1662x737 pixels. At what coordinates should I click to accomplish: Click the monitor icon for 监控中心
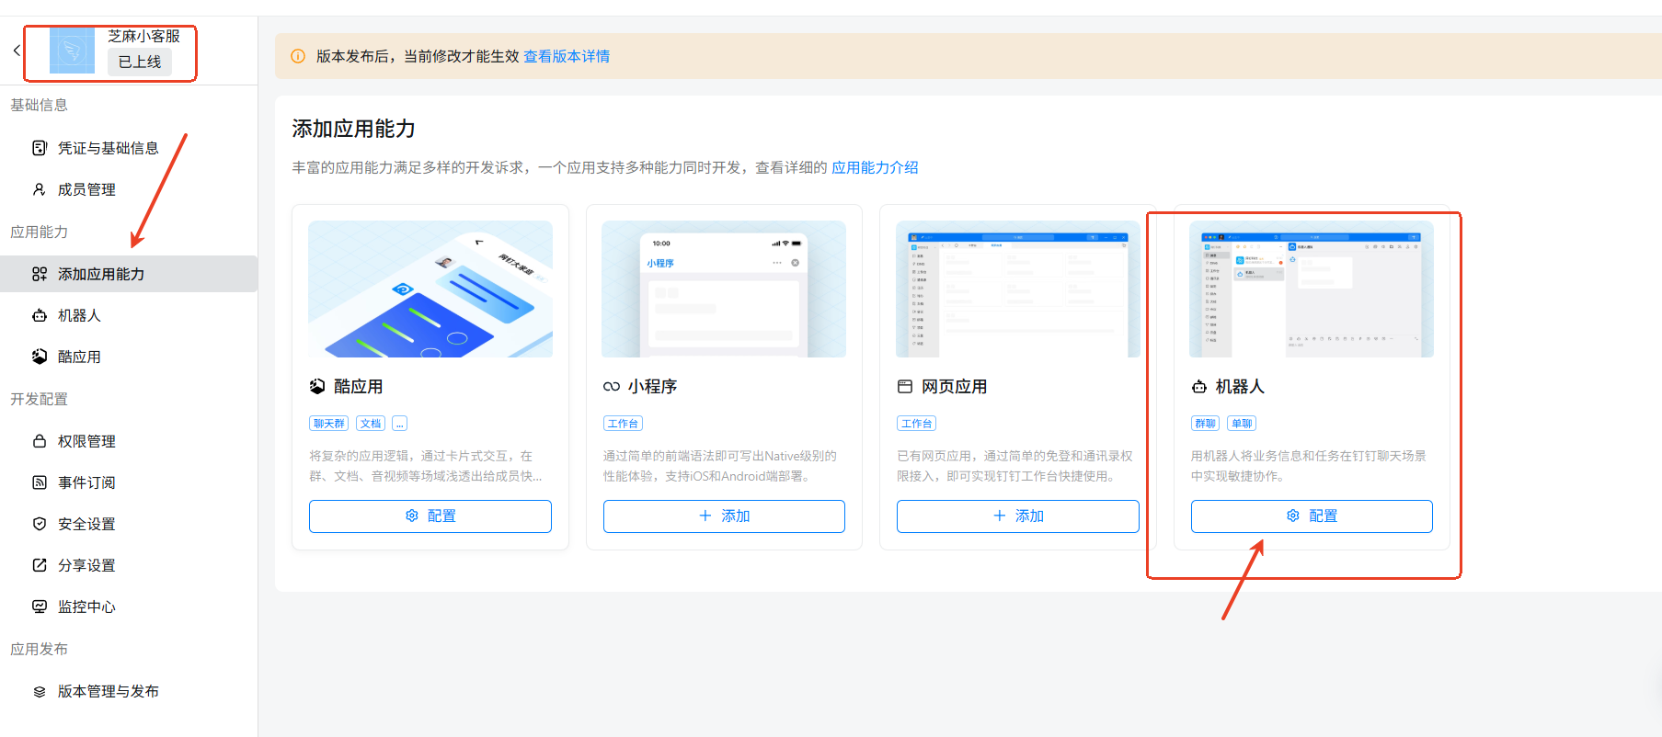(40, 607)
